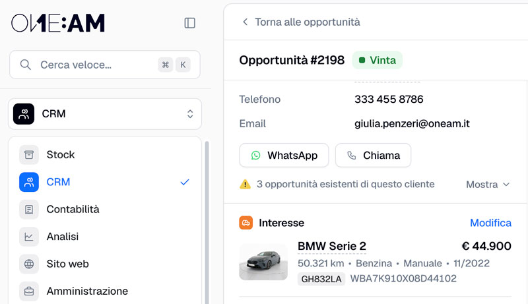Focus the Cerca veloce search field

pyautogui.click(x=105, y=65)
